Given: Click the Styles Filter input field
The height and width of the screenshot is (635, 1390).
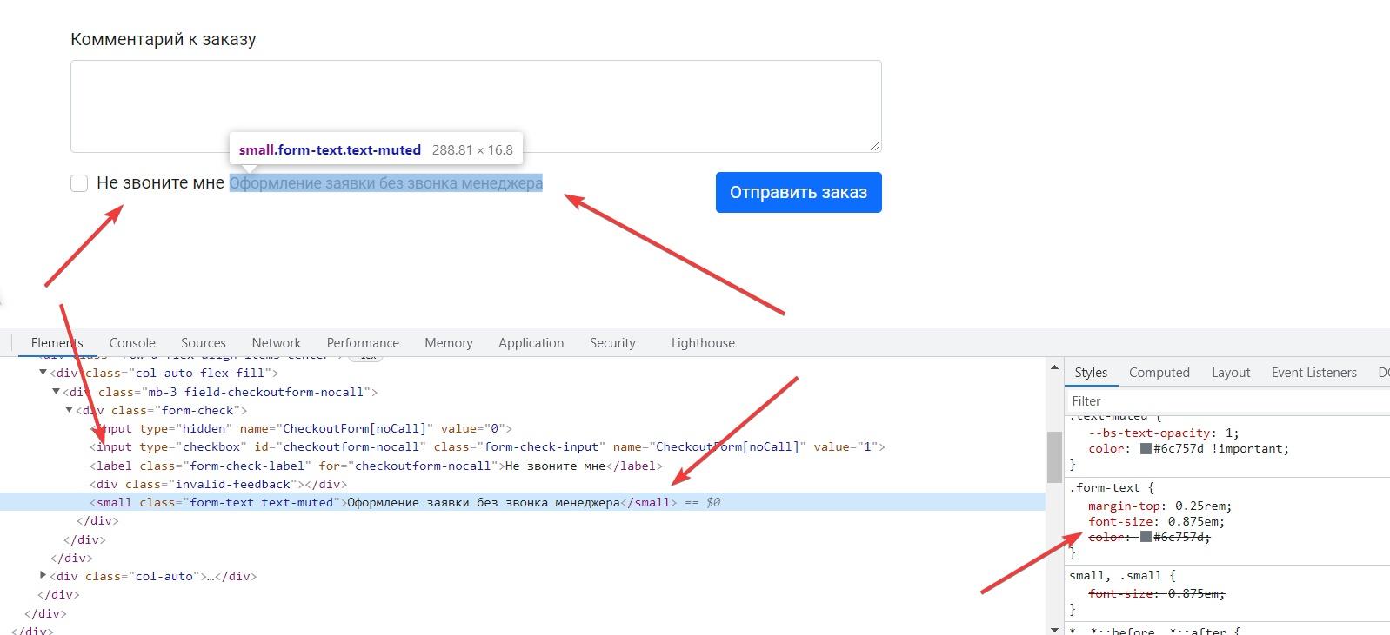Looking at the screenshot, I should pyautogui.click(x=1228, y=401).
